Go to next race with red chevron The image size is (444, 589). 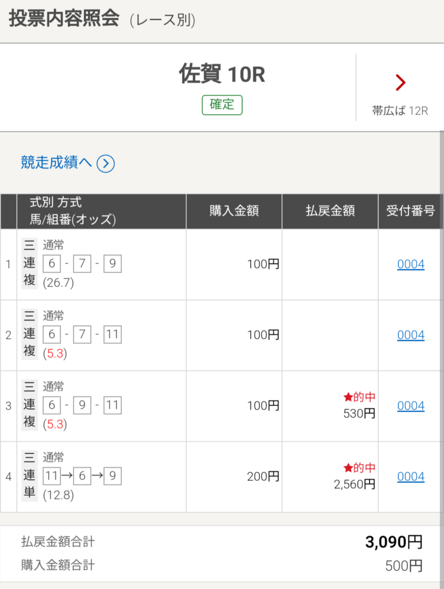(x=400, y=83)
